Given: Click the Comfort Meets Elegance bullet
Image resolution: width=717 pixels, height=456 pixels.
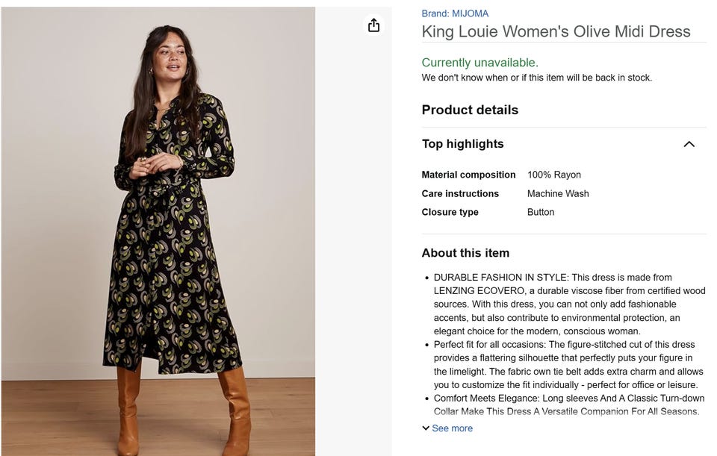Looking at the screenshot, I should [566, 405].
